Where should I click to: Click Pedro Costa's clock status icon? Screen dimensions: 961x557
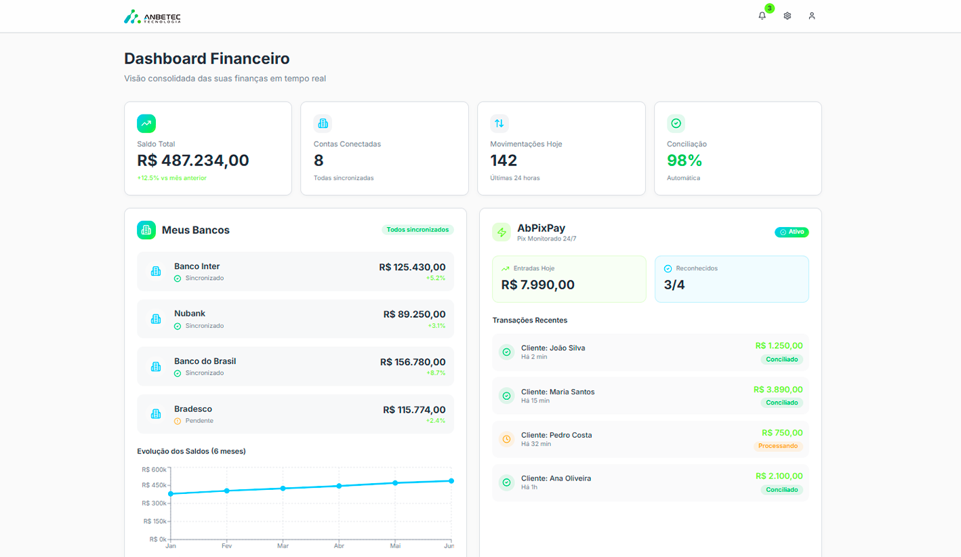(506, 439)
